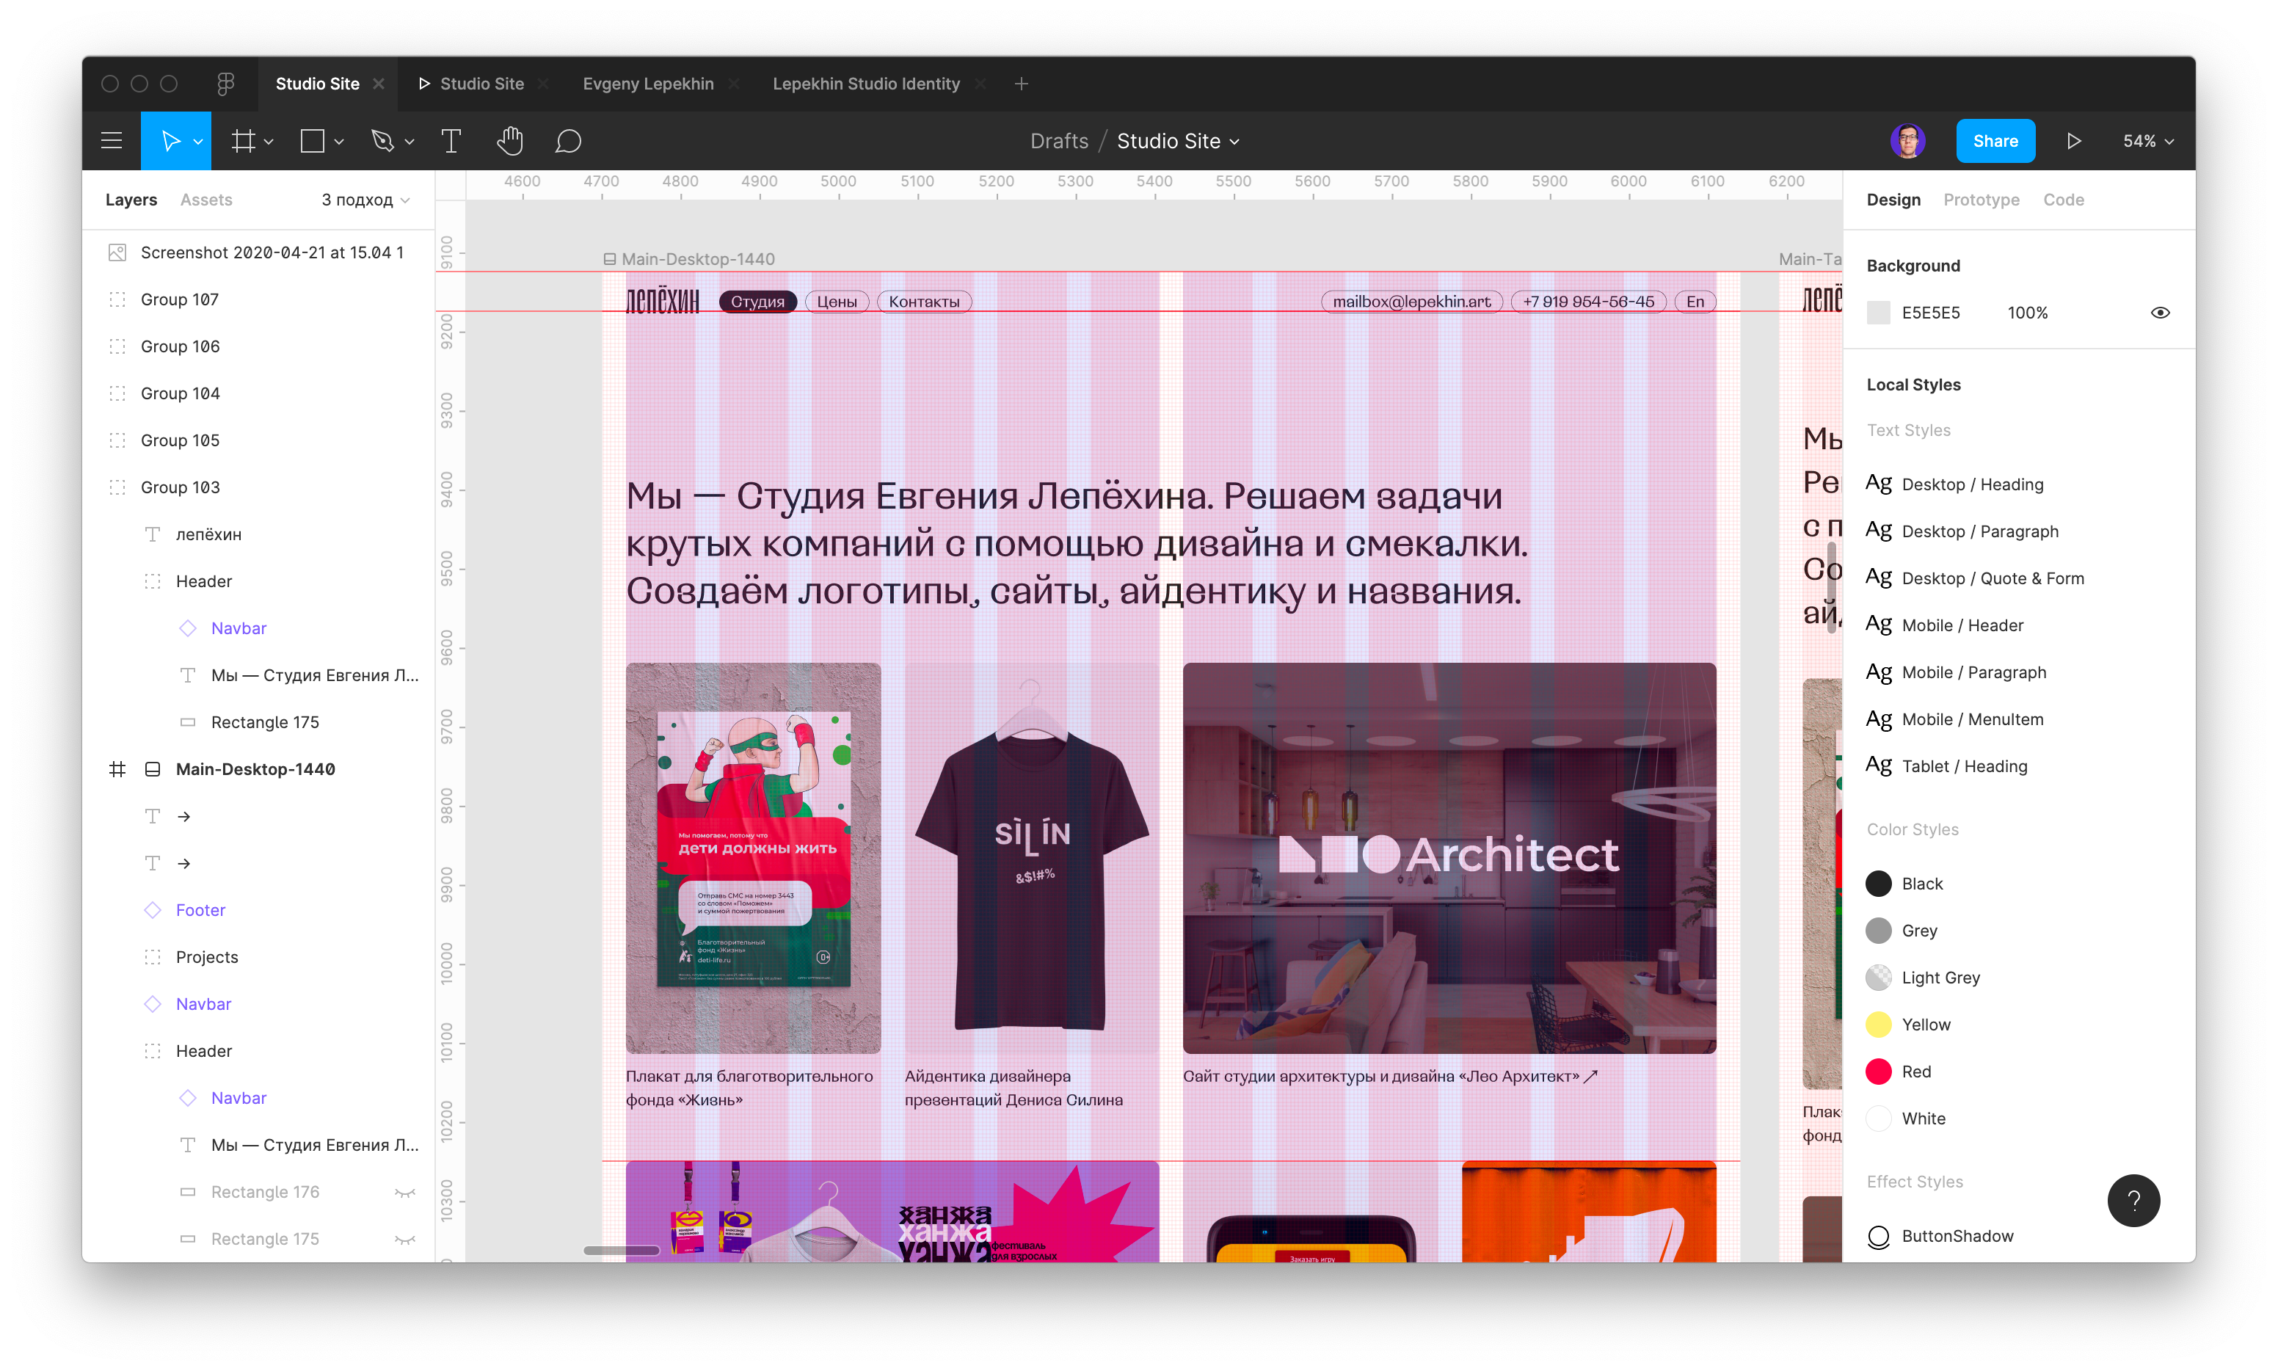This screenshot has height=1371, width=2278.
Task: Select the Text tool
Action: point(451,140)
